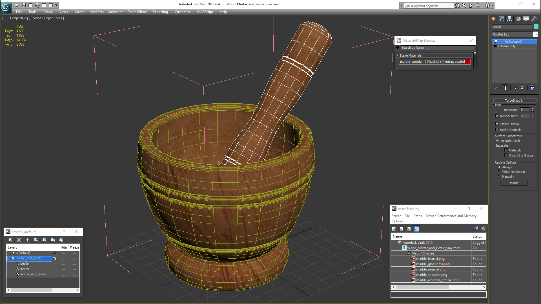Viewport: 541px width, 304px height.
Task: Click the TurboSmooth Update button
Action: 514,183
